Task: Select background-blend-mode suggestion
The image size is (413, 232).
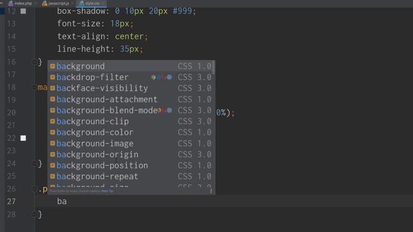Action: tap(130, 110)
